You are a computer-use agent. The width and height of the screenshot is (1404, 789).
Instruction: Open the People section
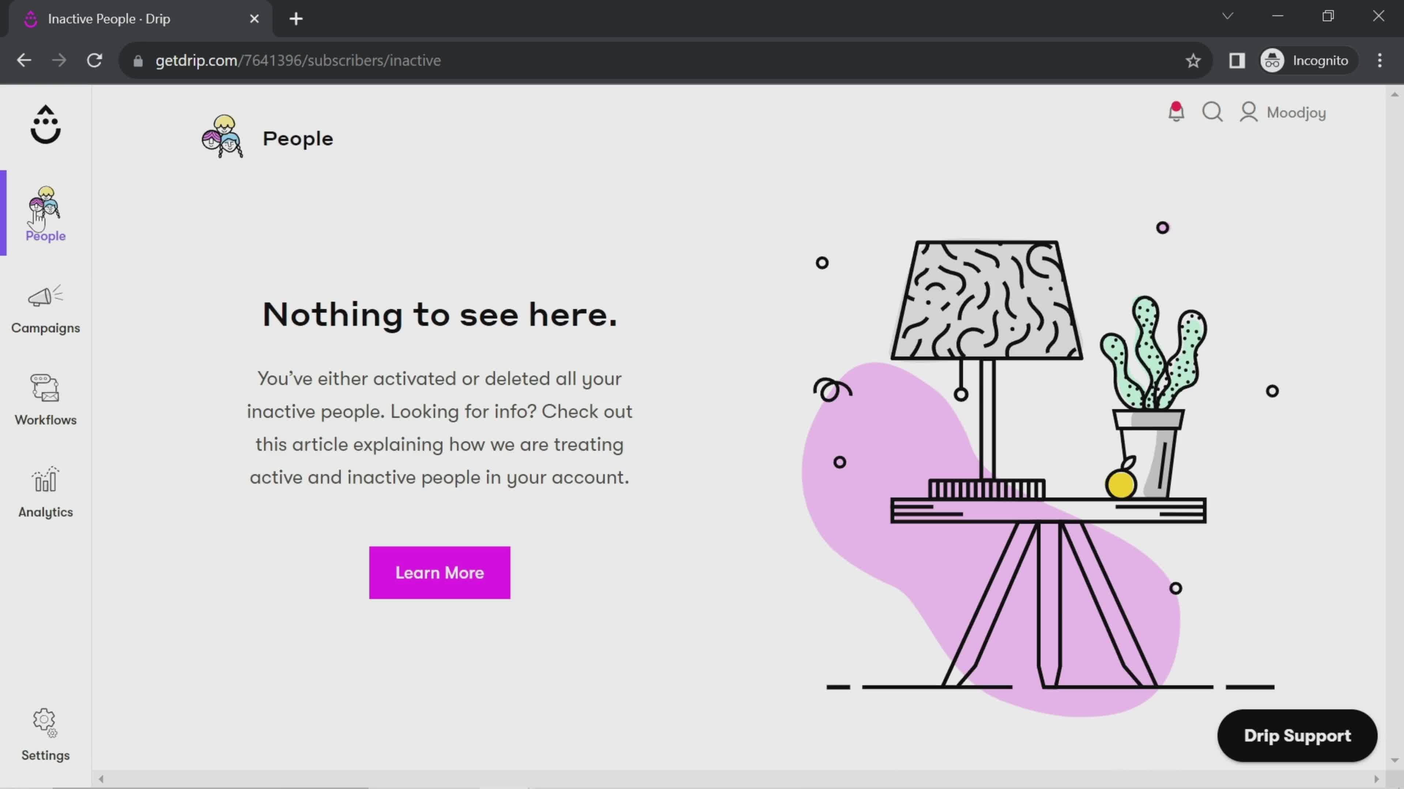[x=45, y=213]
